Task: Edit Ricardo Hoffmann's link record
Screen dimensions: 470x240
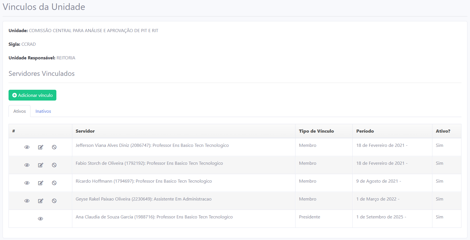Action: point(40,183)
